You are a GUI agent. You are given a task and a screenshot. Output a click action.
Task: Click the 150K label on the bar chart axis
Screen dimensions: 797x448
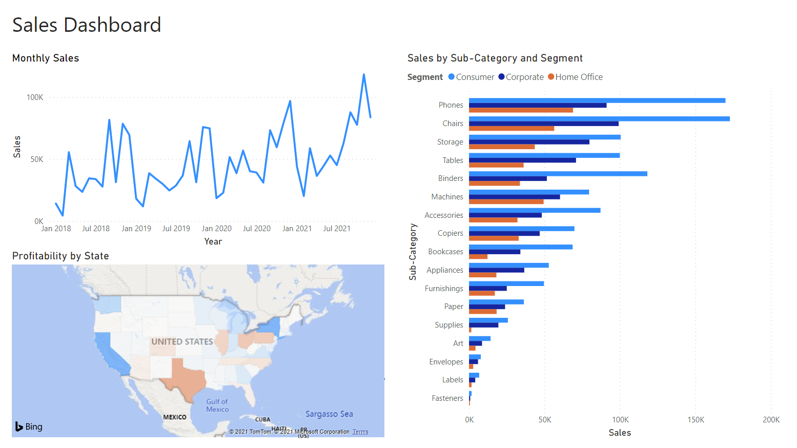click(x=696, y=420)
